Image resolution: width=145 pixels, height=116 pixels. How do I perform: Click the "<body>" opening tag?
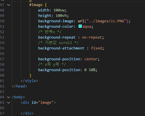(18, 97)
